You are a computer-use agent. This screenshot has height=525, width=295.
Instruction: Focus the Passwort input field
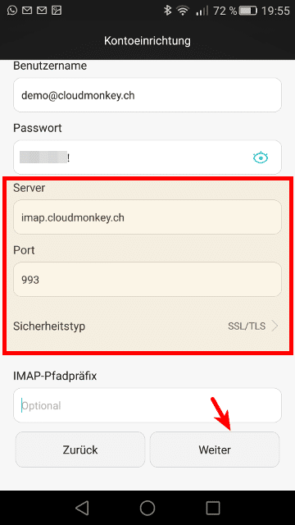pyautogui.click(x=147, y=157)
